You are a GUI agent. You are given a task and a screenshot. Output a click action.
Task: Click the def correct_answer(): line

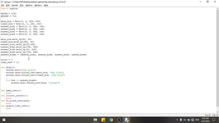14,96
